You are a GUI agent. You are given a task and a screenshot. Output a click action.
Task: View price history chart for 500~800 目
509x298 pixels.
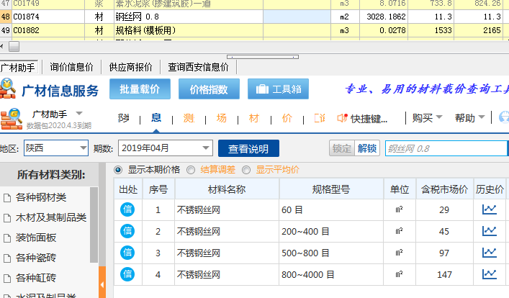(x=489, y=253)
